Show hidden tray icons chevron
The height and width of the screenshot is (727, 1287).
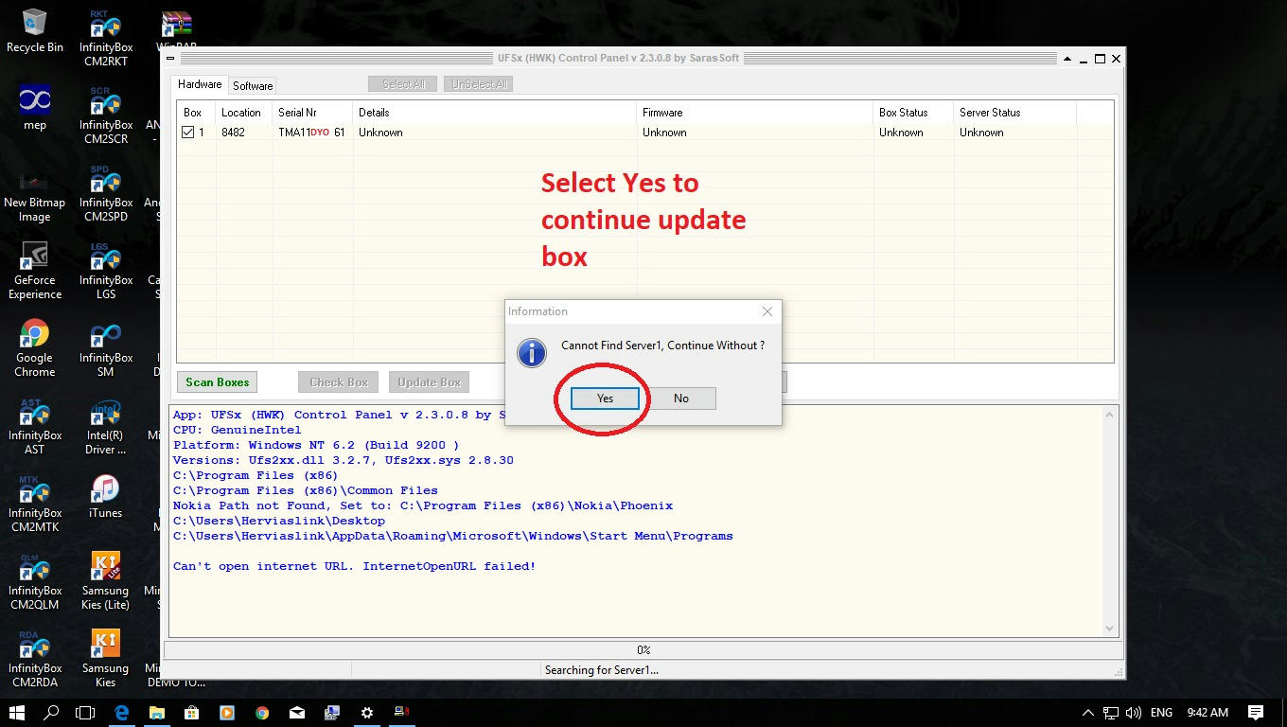1088,713
